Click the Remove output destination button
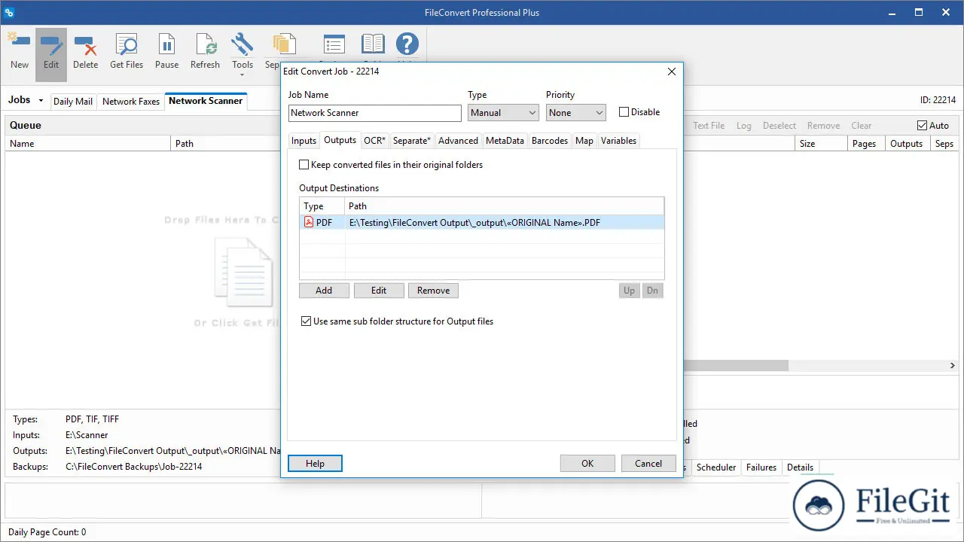 click(434, 291)
